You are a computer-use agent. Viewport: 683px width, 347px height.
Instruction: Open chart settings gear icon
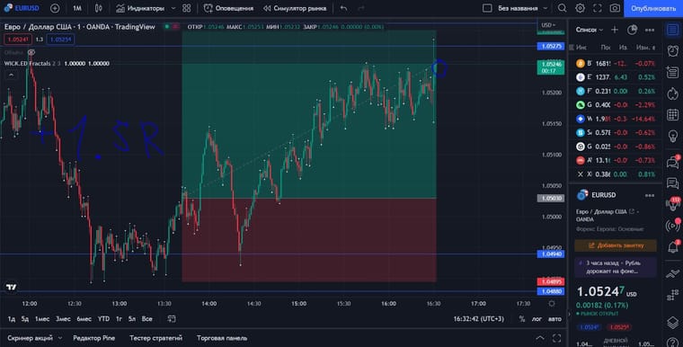point(580,8)
